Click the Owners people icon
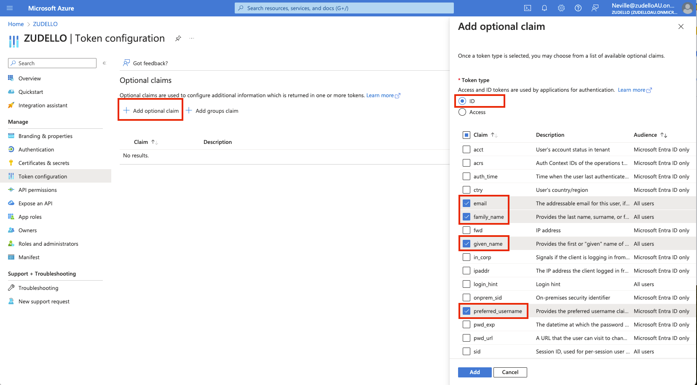 11,230
